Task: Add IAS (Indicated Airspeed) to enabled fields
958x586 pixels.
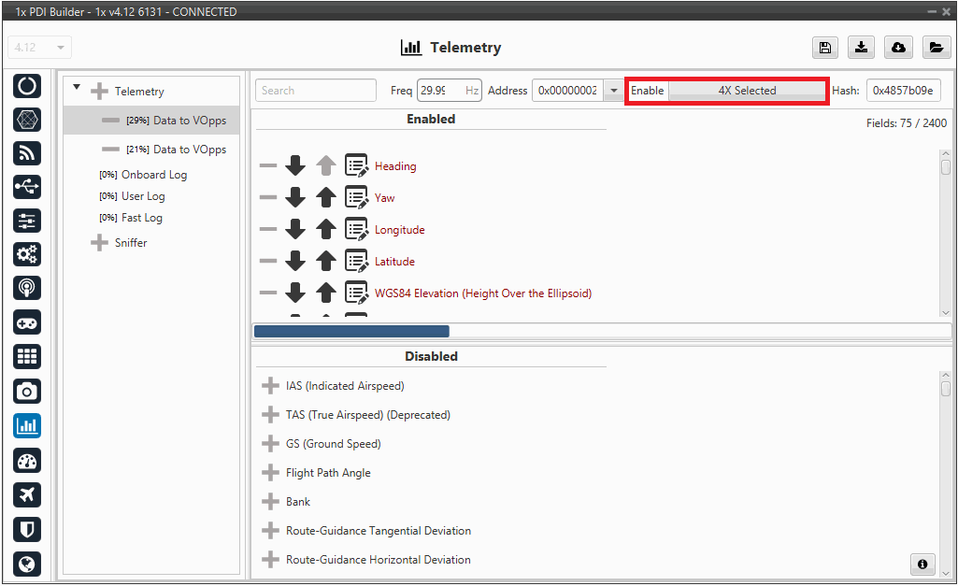Action: 270,386
